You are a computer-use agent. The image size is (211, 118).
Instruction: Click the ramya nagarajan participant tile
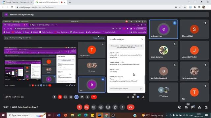194,71
